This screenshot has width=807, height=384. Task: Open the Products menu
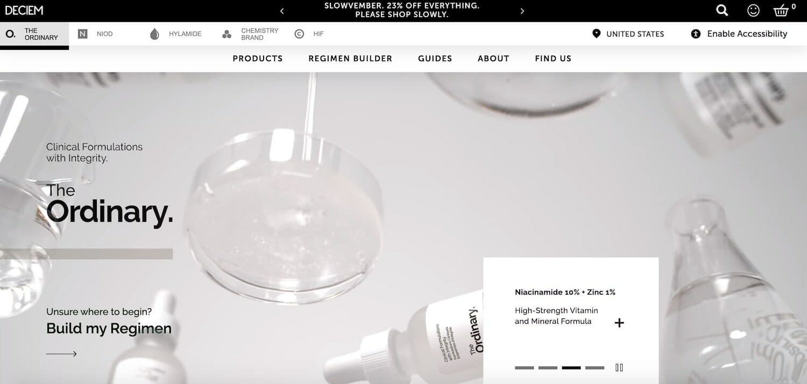(258, 59)
